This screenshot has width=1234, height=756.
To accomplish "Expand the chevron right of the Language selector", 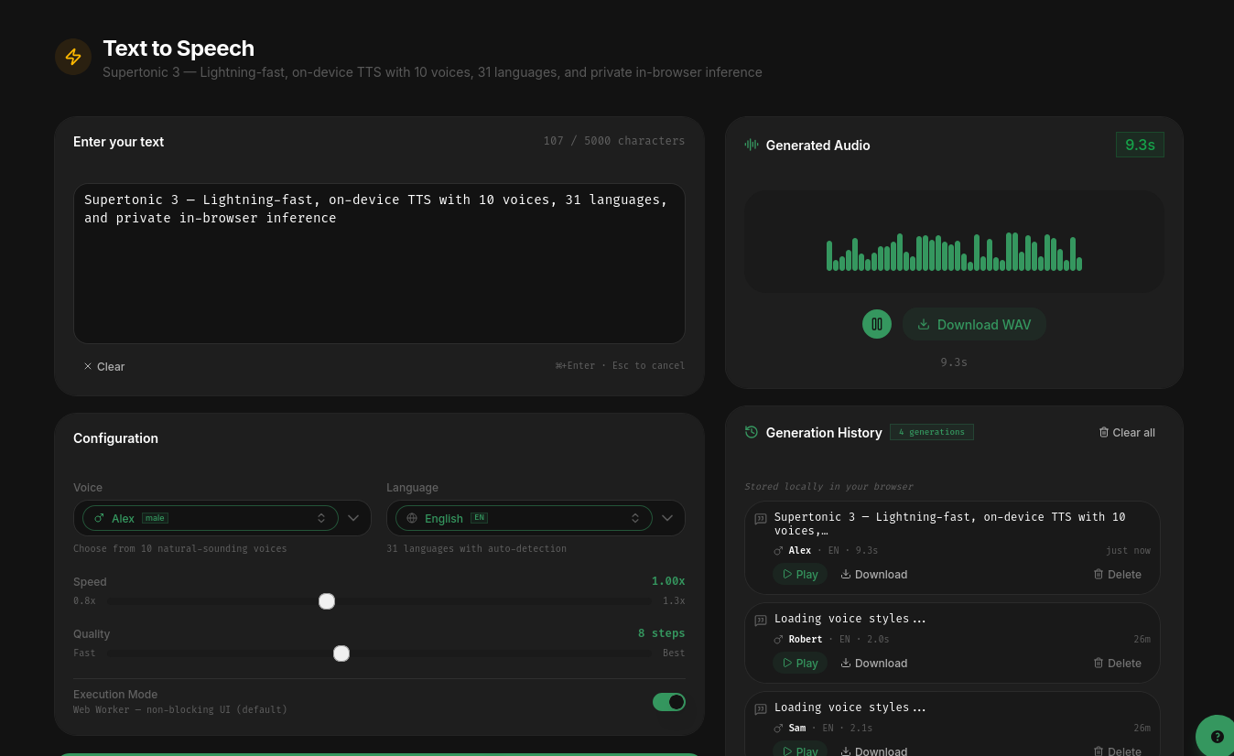I will 667,518.
